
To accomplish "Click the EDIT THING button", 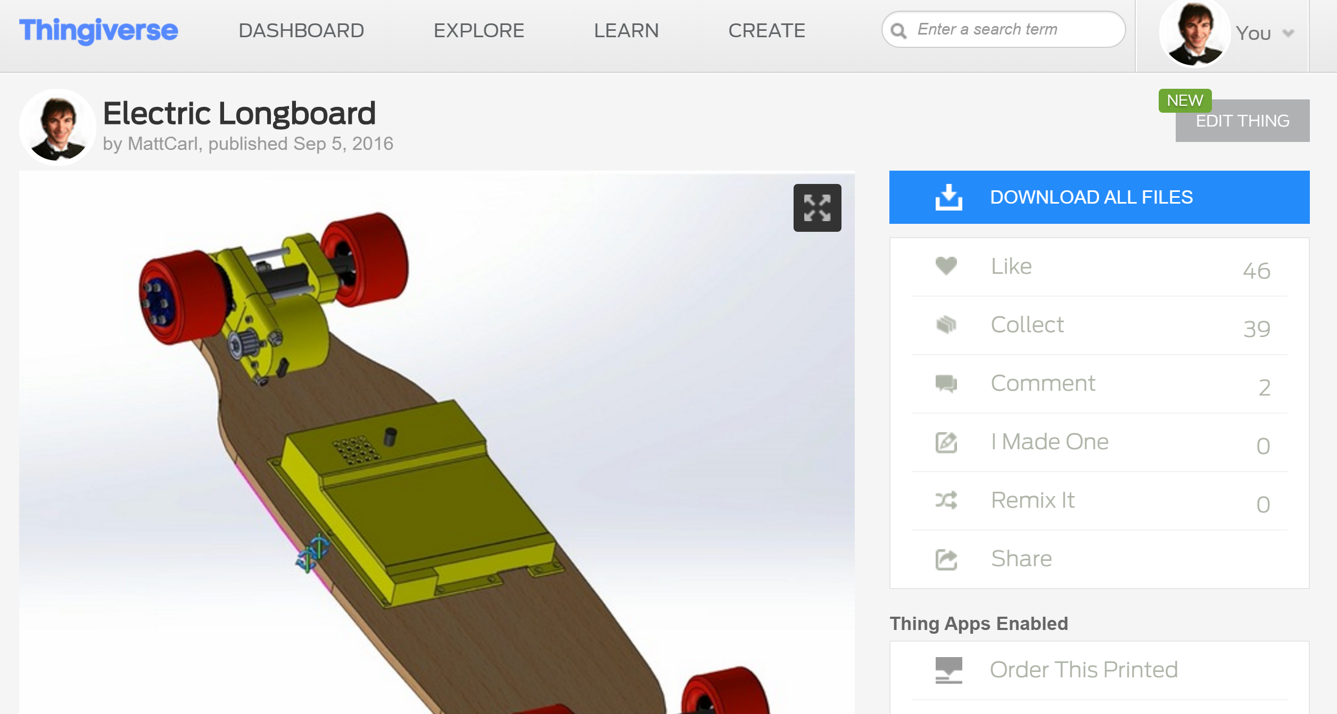I will click(x=1242, y=121).
